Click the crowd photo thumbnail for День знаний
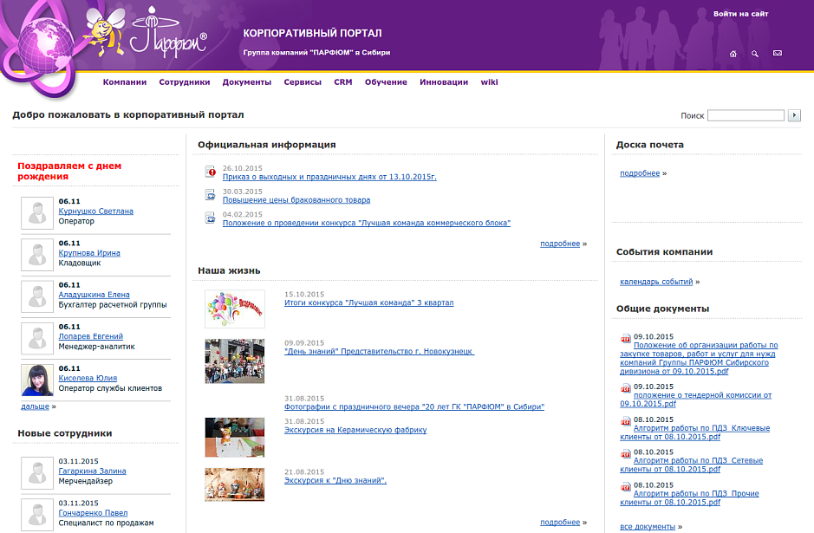The width and height of the screenshot is (814, 533). pos(235,361)
